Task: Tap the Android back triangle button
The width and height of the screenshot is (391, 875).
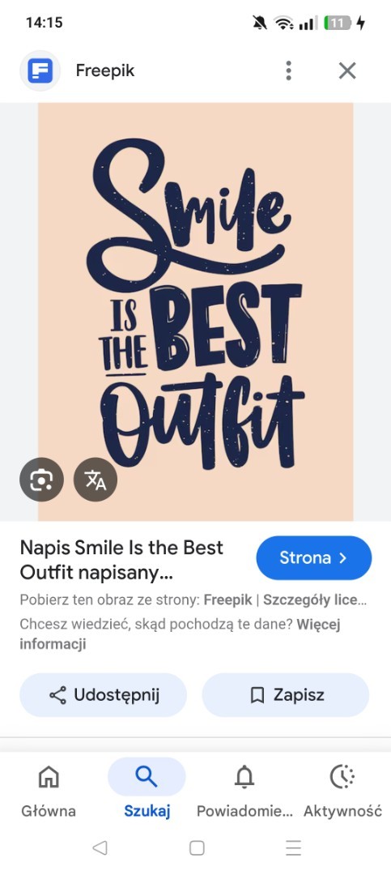Action: click(x=100, y=847)
